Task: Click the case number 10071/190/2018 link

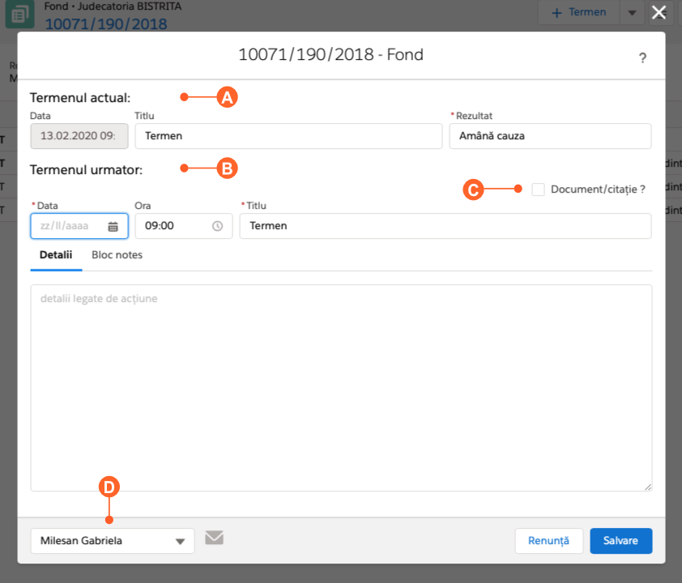Action: point(105,23)
